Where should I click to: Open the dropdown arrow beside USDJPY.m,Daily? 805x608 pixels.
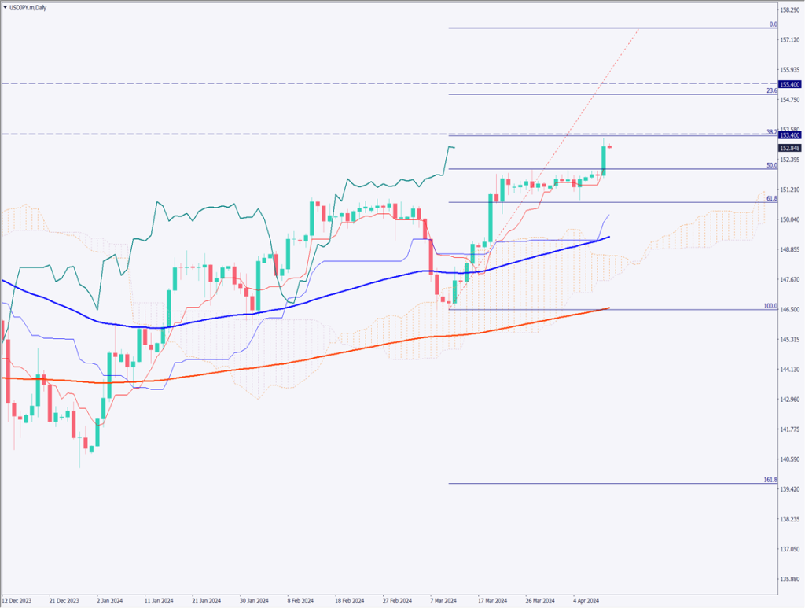click(6, 7)
